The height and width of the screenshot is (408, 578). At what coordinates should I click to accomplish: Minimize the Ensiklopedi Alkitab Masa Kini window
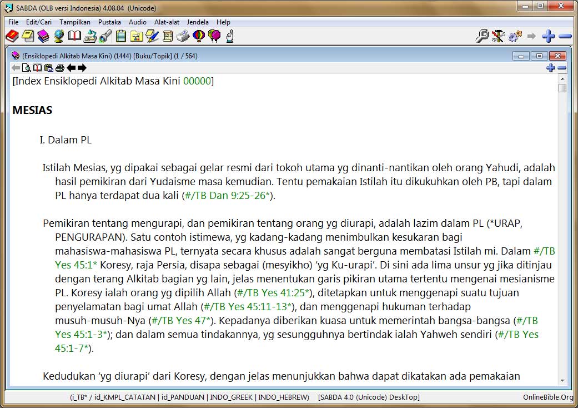point(521,56)
